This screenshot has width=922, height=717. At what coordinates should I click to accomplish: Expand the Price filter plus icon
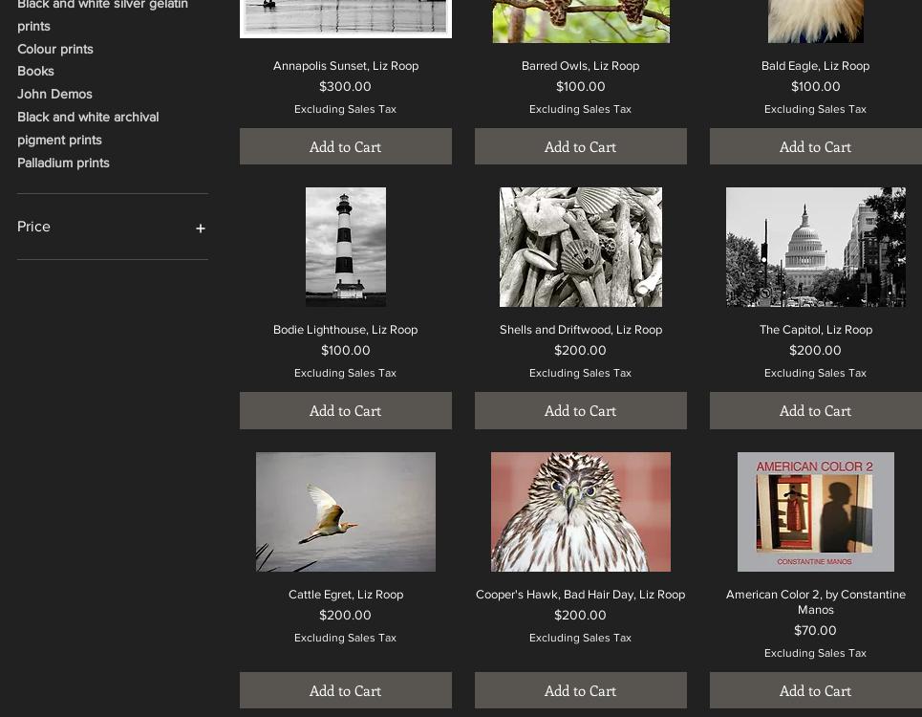(200, 228)
